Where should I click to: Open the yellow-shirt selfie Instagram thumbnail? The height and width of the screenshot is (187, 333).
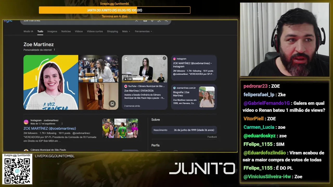point(108,128)
